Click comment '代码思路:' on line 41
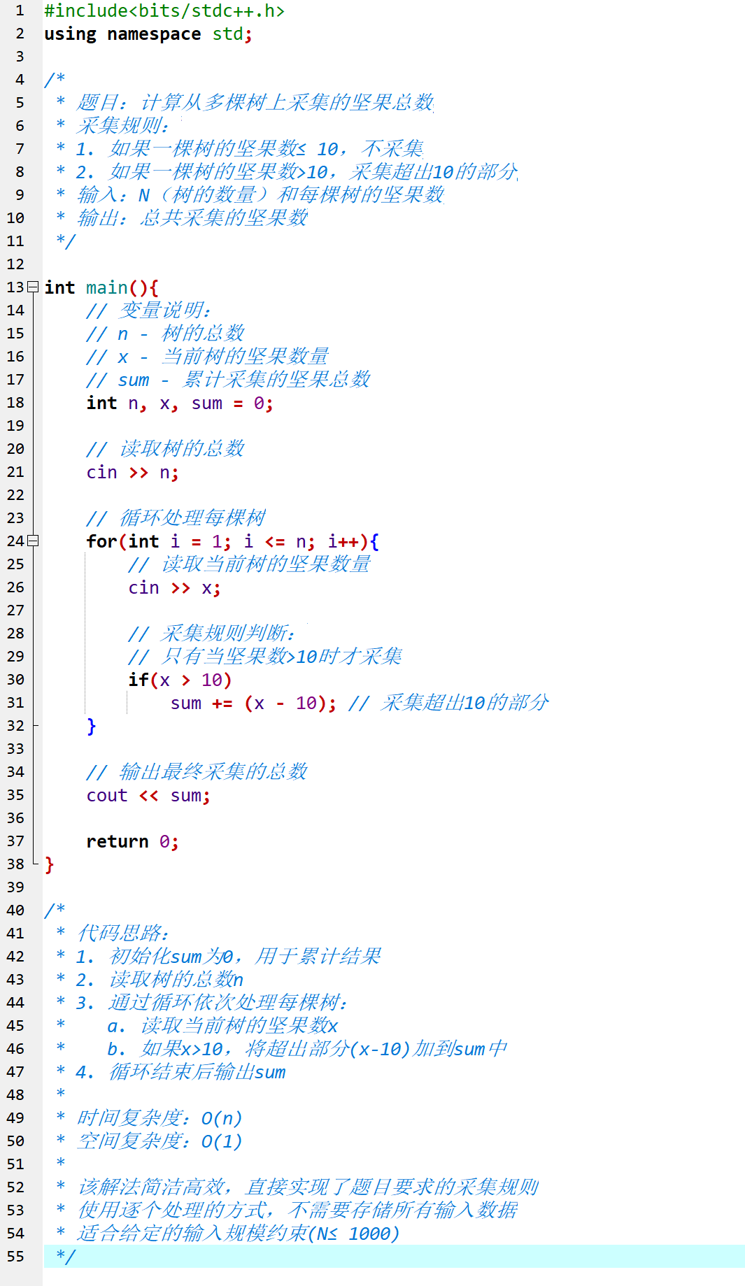This screenshot has width=745, height=1286. [x=123, y=934]
